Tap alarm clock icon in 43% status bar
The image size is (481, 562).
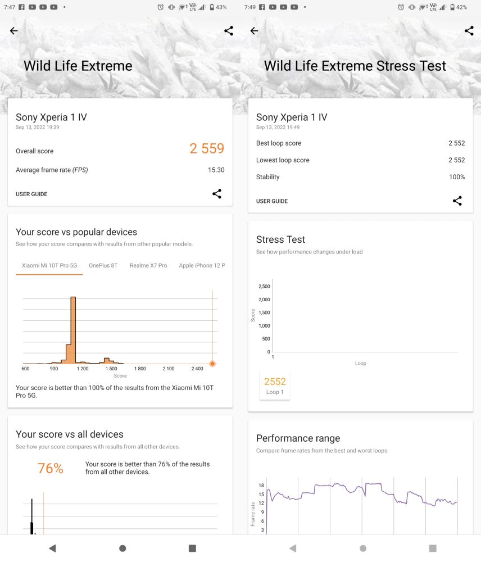point(161,7)
